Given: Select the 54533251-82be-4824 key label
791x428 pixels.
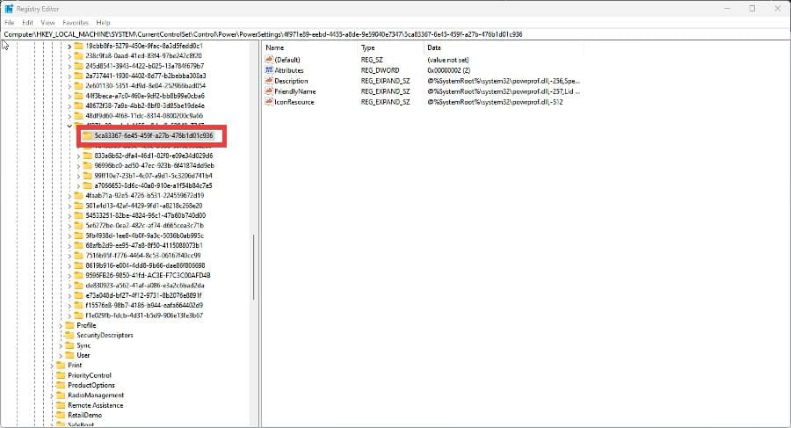Looking at the screenshot, I should pyautogui.click(x=145, y=215).
